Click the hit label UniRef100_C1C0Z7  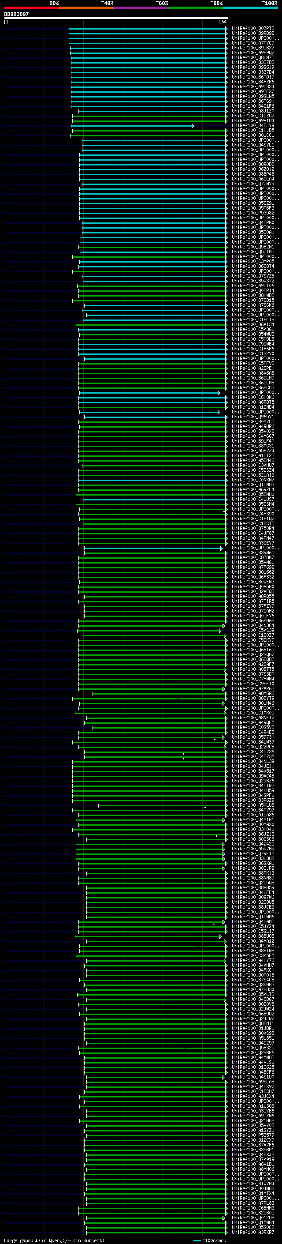(x=253, y=635)
